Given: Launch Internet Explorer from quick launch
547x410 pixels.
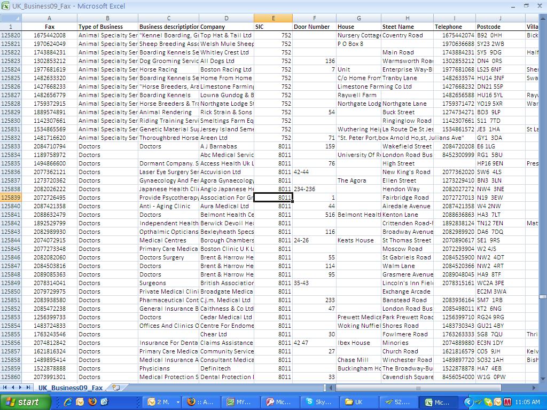Looking at the screenshot, I should click(68, 402).
